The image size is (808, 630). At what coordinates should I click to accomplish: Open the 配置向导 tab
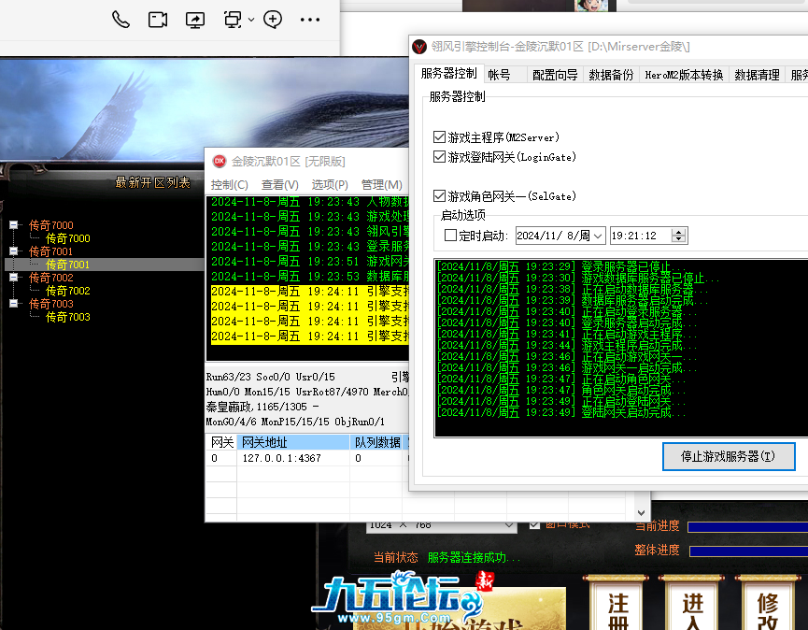coord(555,76)
